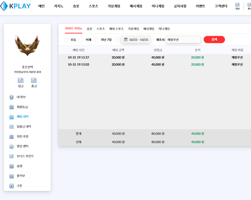Click the calendar icon in date field
Viewport: 251px width, 200px height.
tap(126, 40)
